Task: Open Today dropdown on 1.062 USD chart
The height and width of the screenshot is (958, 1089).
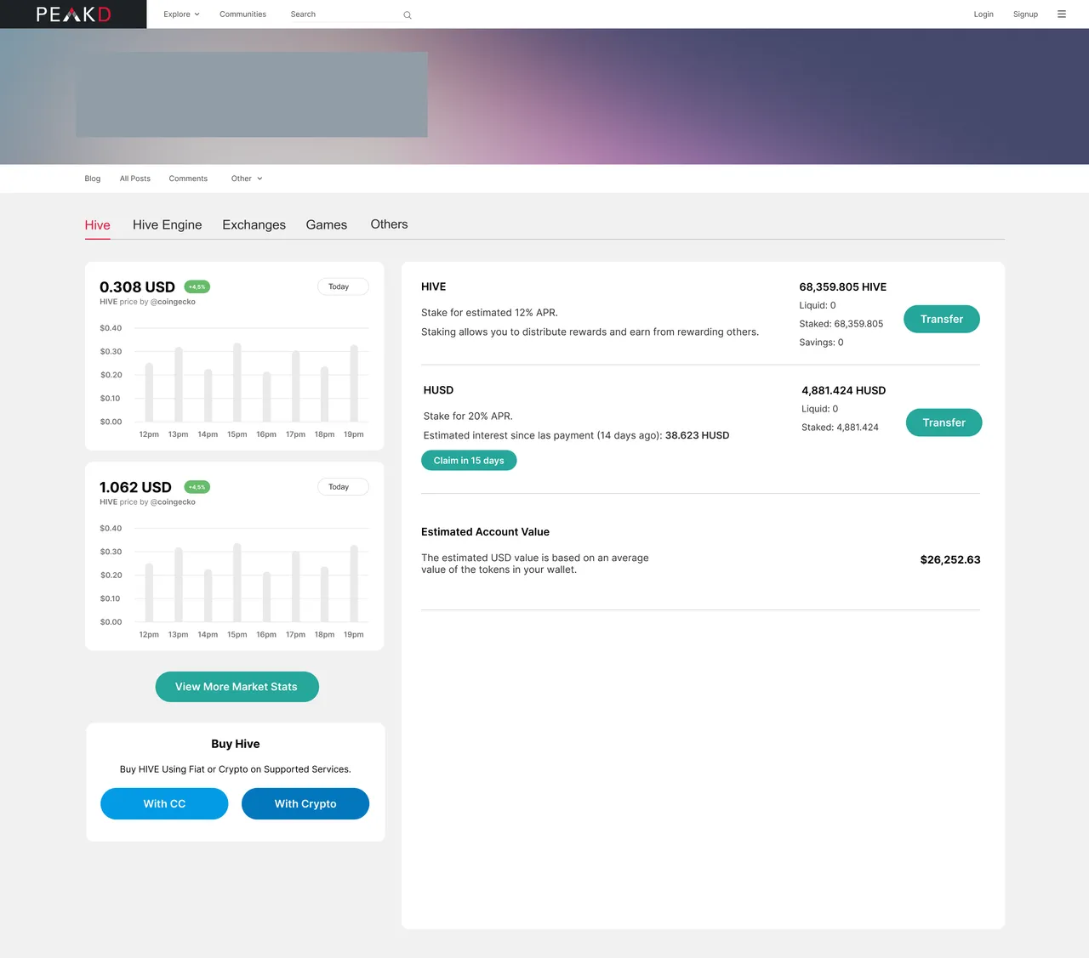Action: (x=343, y=487)
